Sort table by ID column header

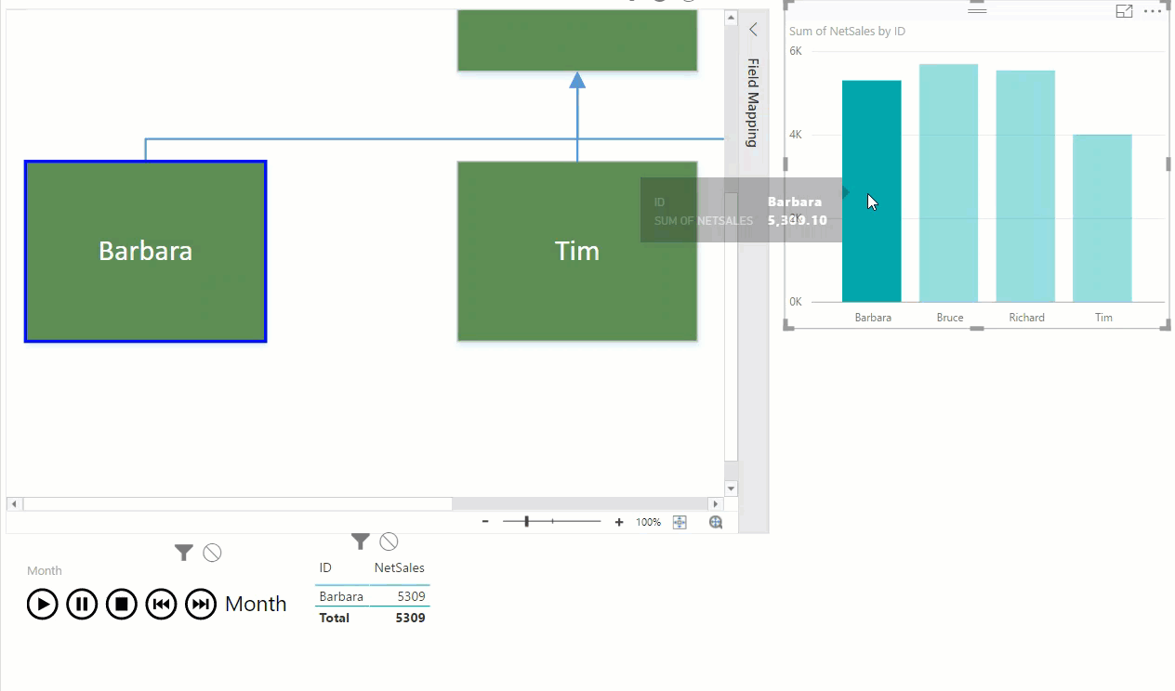pos(325,567)
